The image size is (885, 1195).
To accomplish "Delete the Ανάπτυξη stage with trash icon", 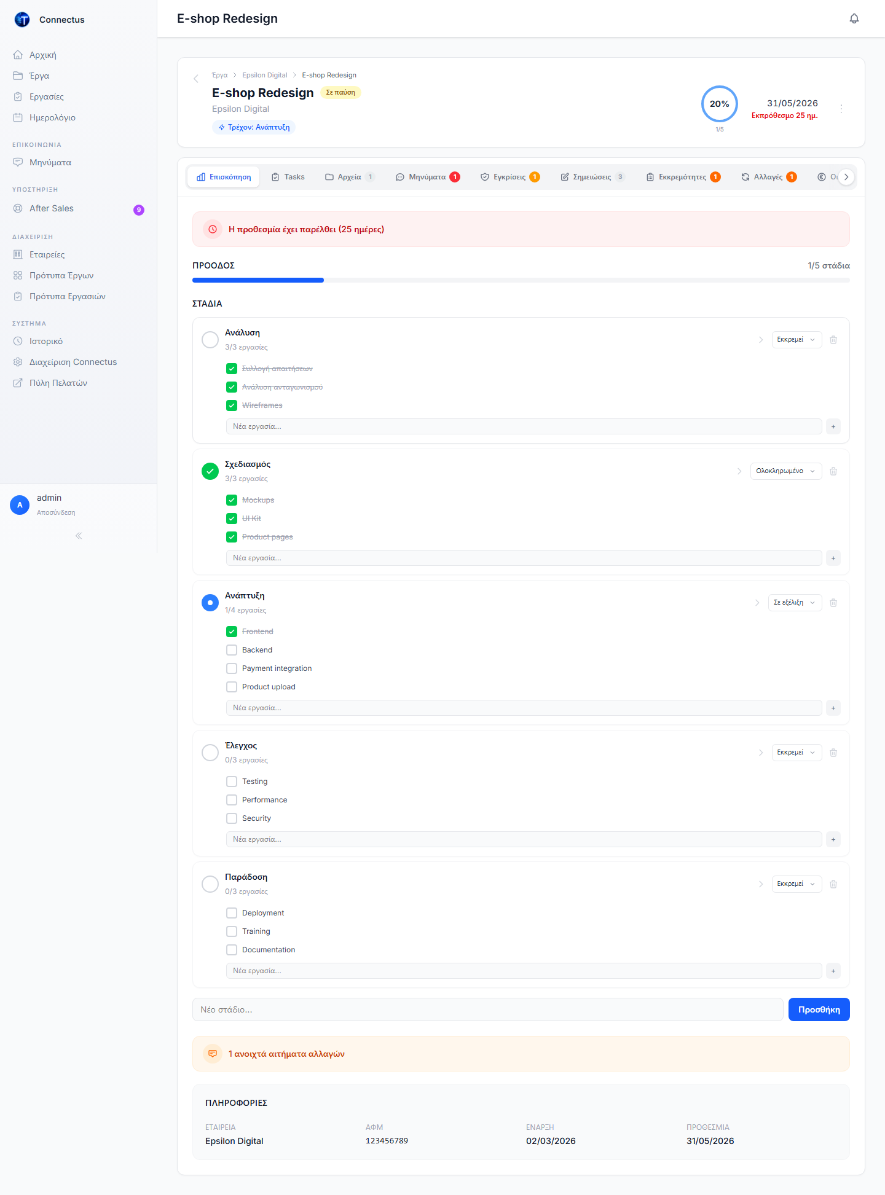I will pyautogui.click(x=833, y=603).
